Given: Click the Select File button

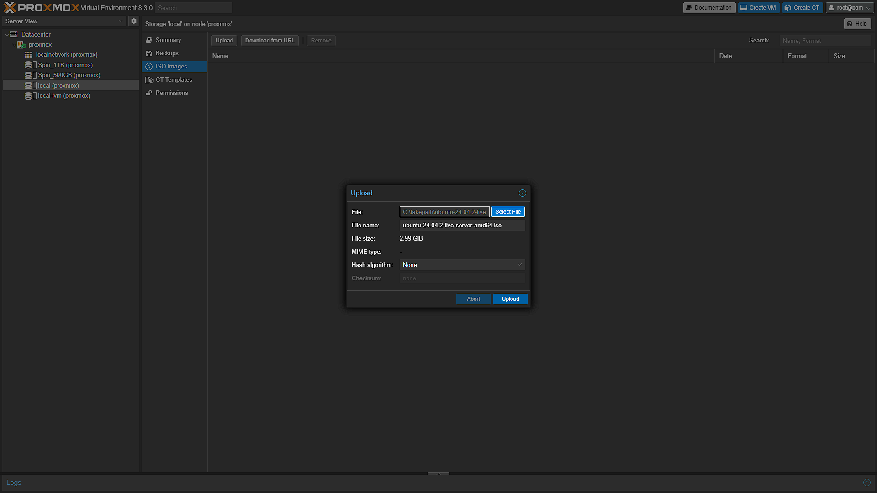Looking at the screenshot, I should (508, 212).
